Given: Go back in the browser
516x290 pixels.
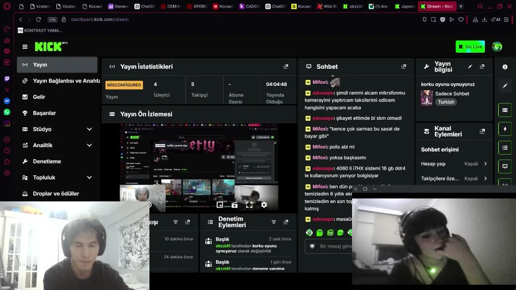Looking at the screenshot, I should (21, 19).
